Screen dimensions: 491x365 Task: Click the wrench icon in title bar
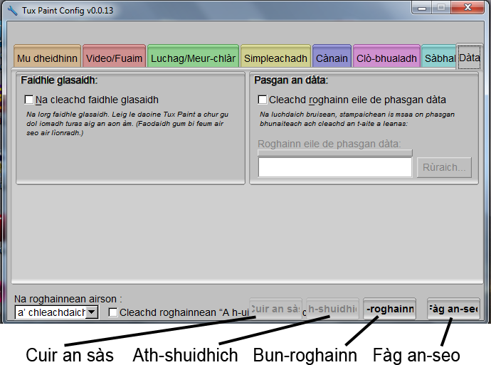[x=12, y=11]
